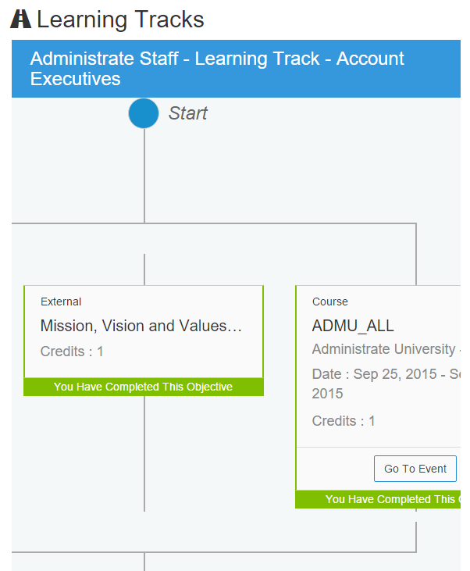Click Credits : 1 on the ADMU_ALL card
This screenshot has height=571, width=470.
pos(344,421)
